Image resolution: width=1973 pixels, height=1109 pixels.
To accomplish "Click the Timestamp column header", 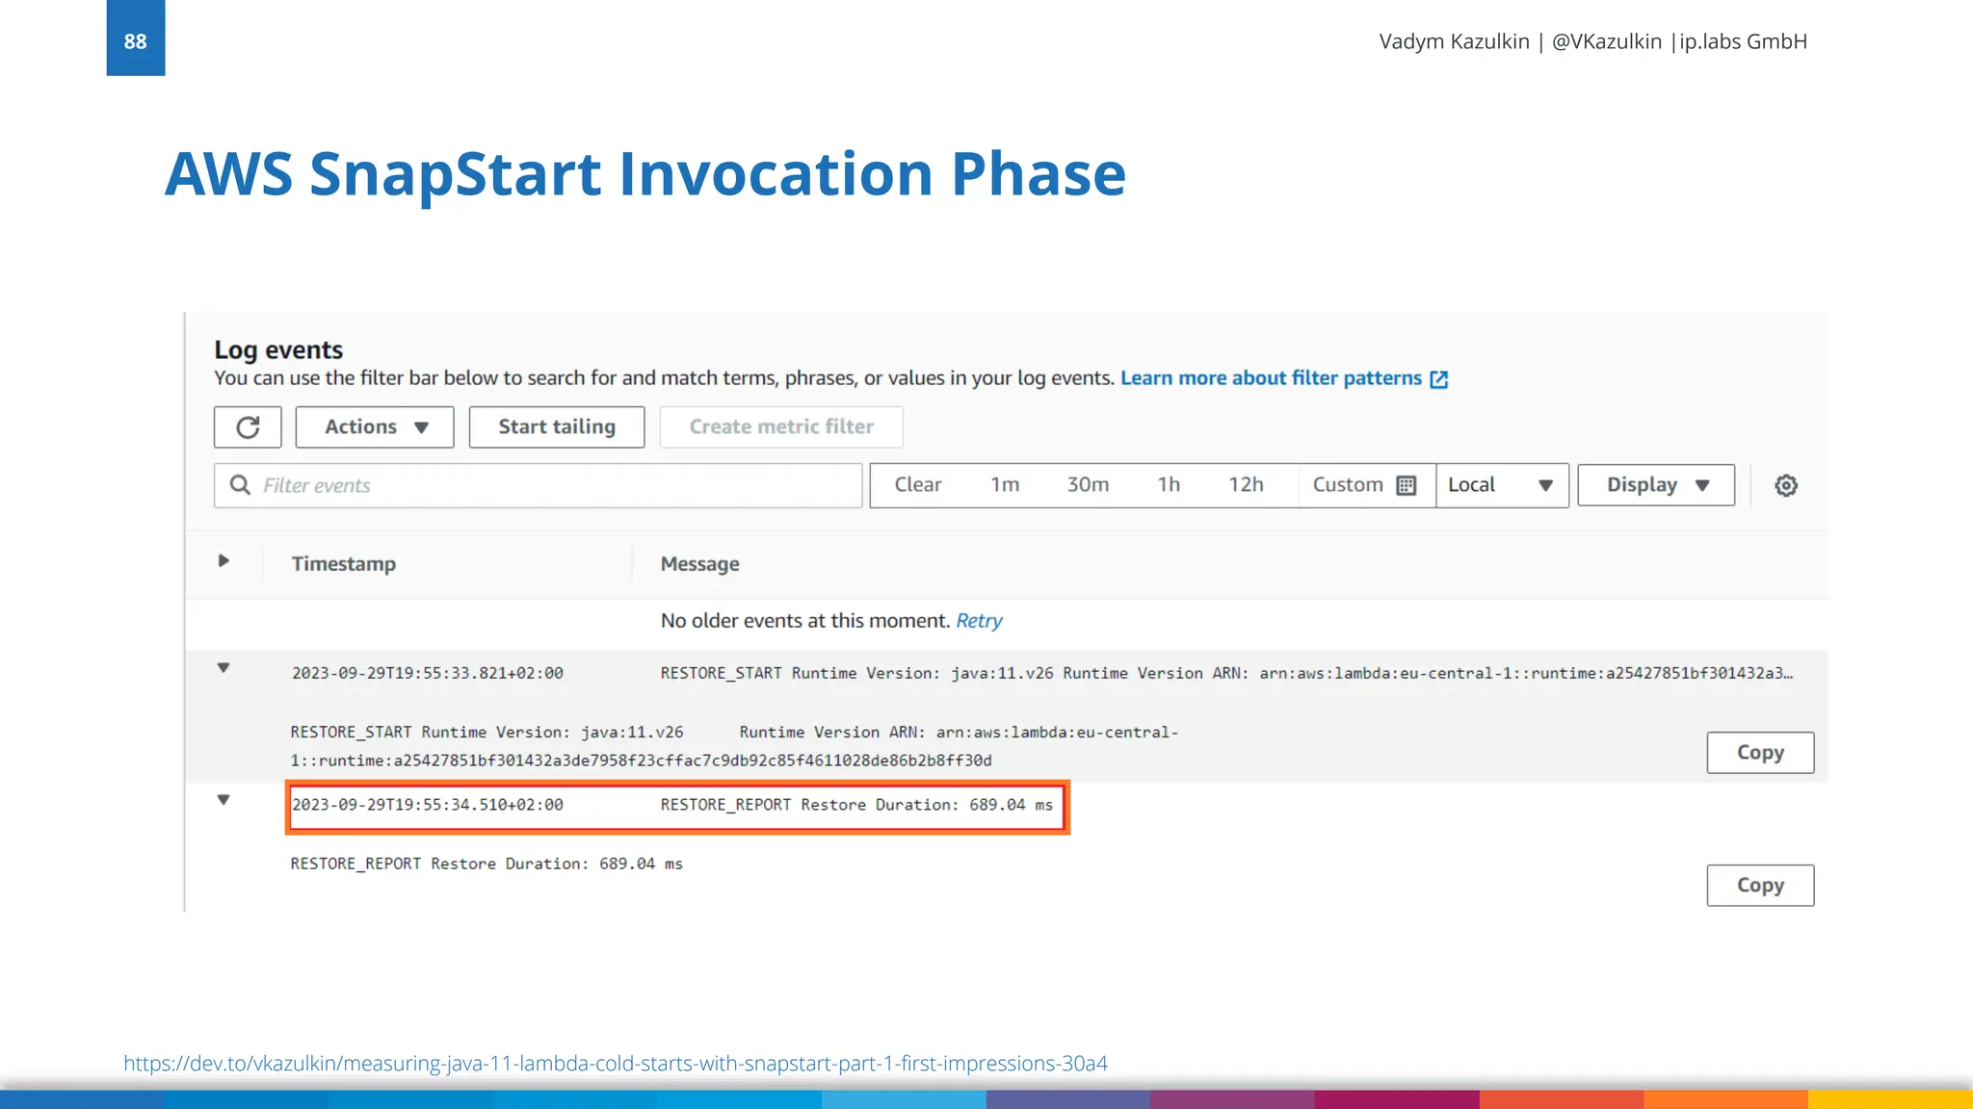I will [x=344, y=564].
